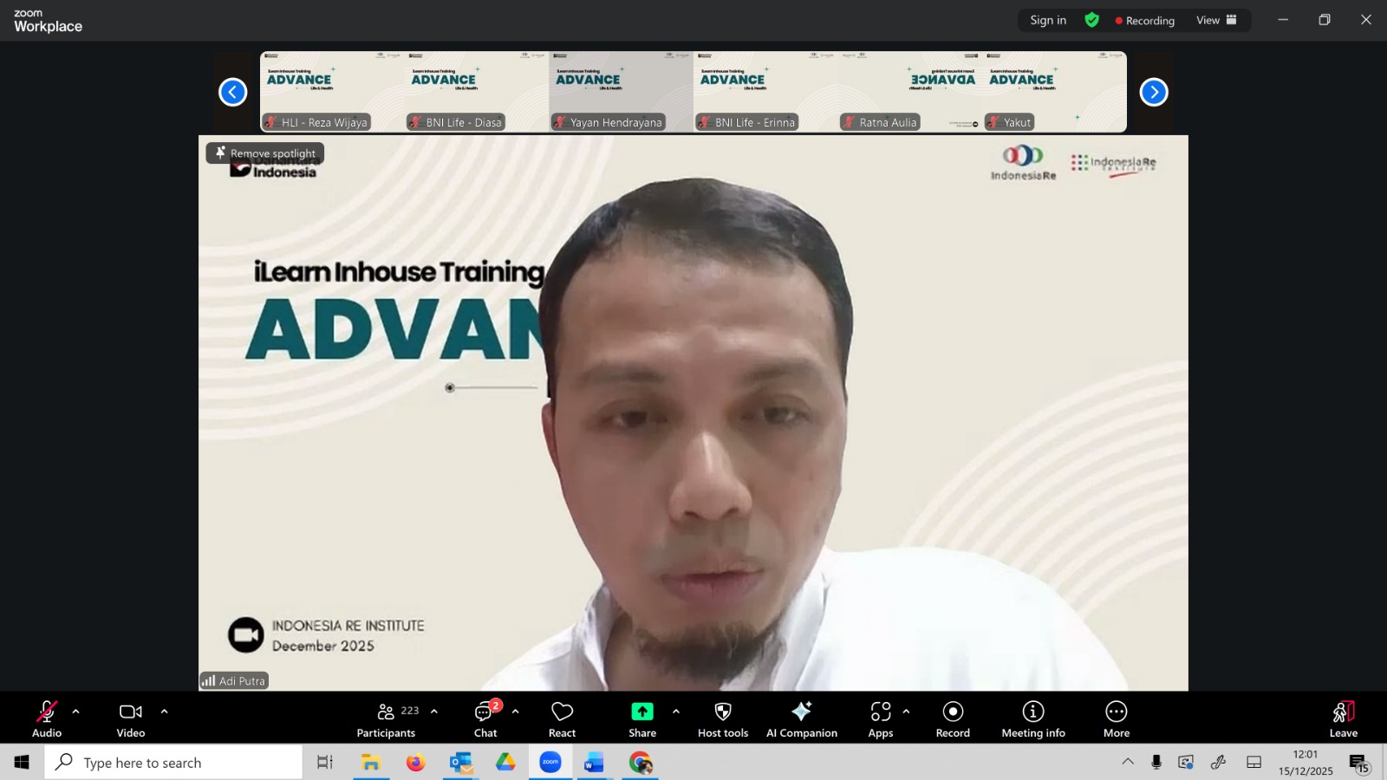Open the React emoji reactions

(x=562, y=718)
